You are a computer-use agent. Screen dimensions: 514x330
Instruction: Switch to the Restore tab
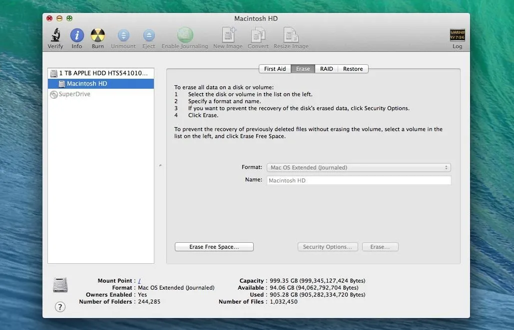click(x=353, y=69)
